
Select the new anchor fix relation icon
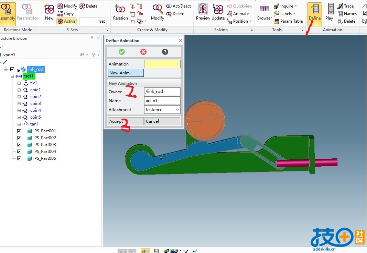(x=132, y=6)
